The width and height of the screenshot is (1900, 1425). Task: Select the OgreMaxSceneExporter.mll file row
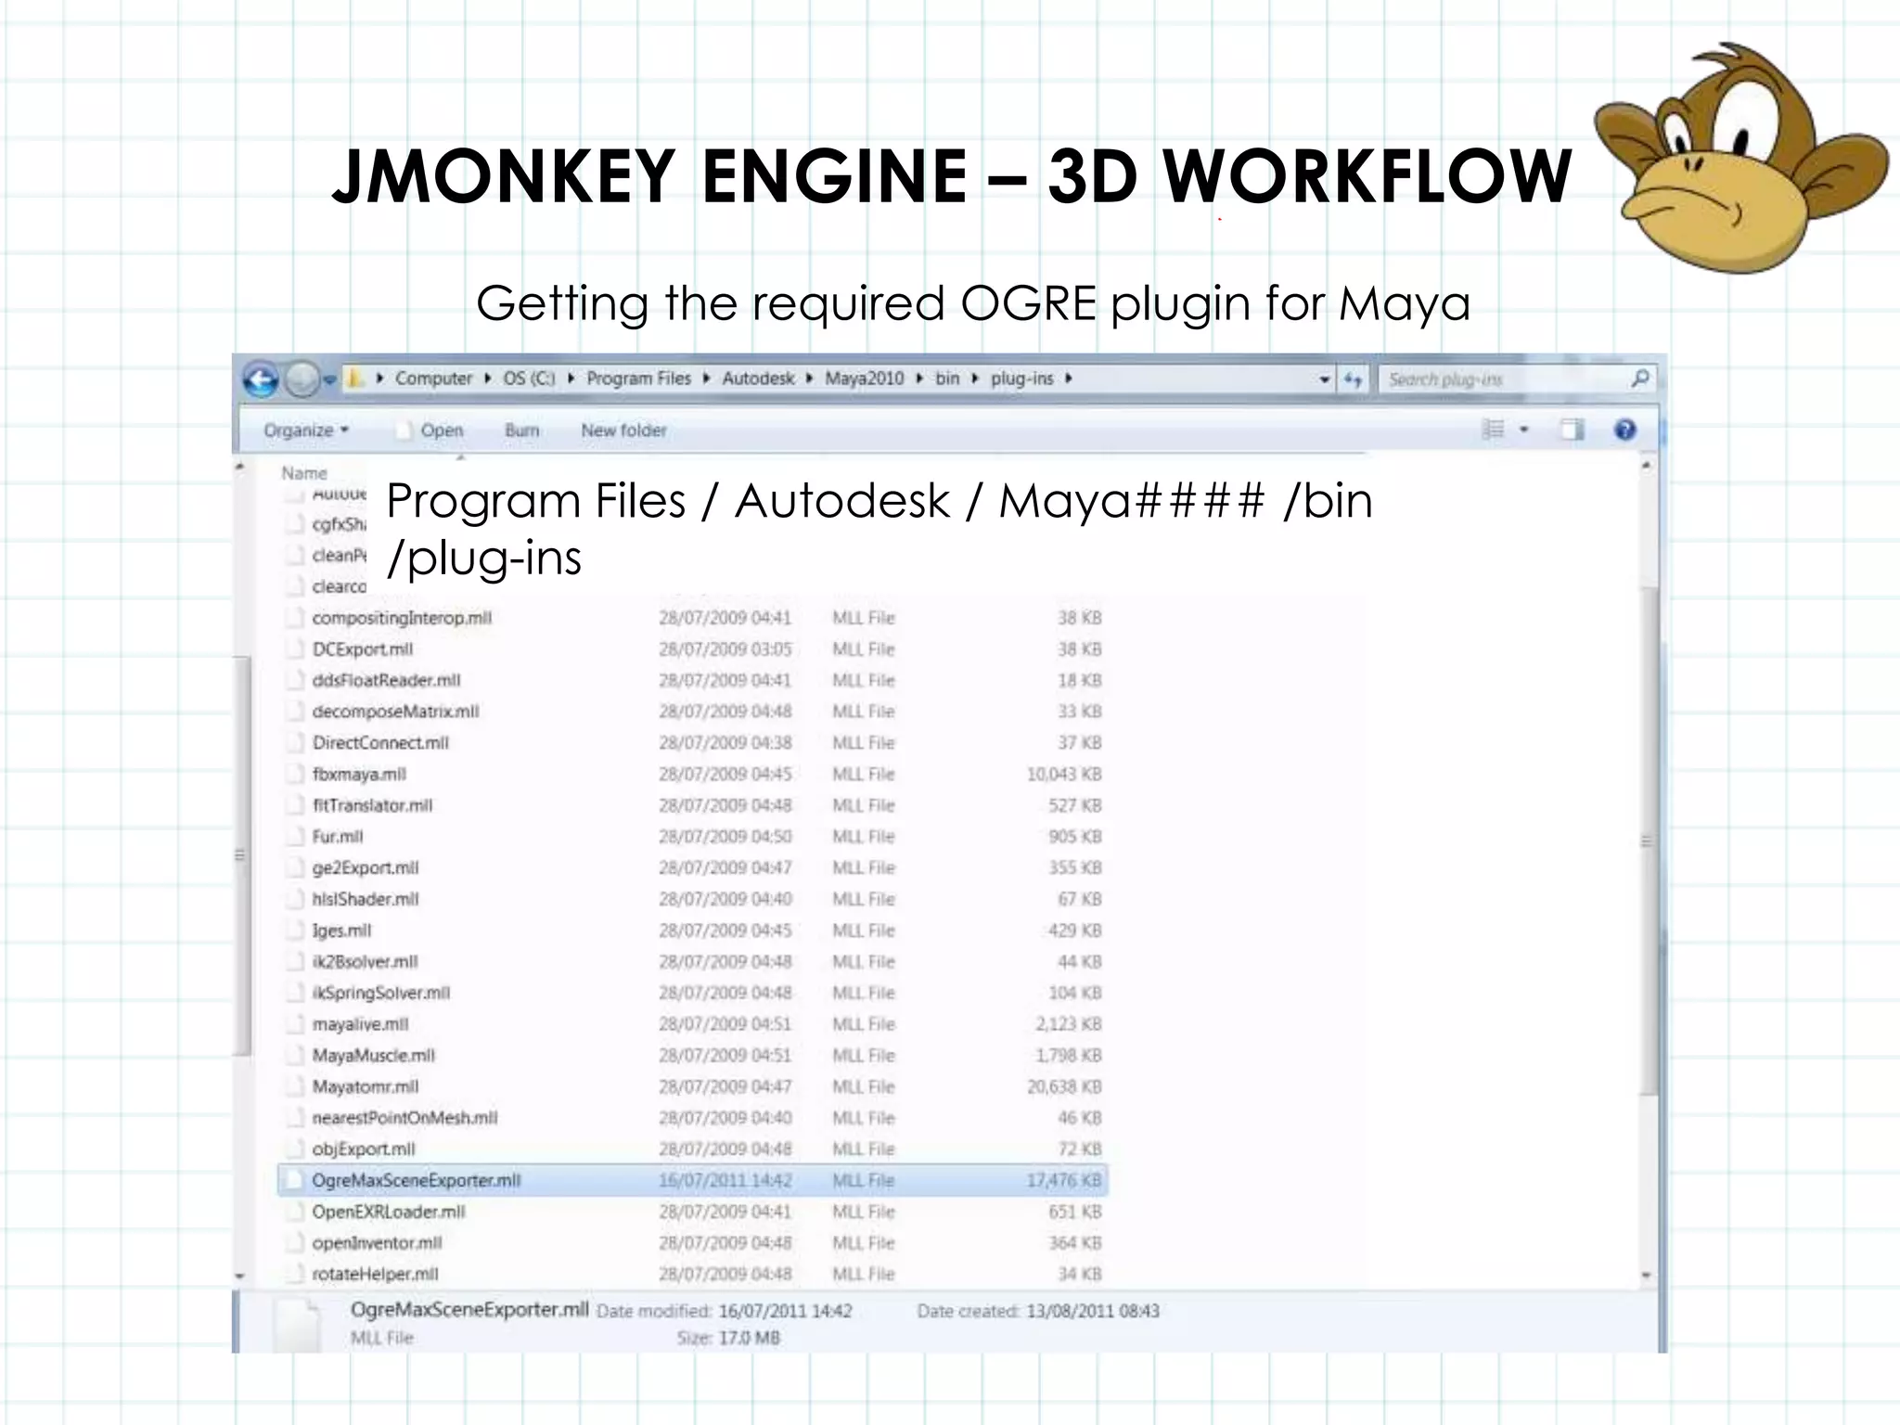coord(416,1180)
